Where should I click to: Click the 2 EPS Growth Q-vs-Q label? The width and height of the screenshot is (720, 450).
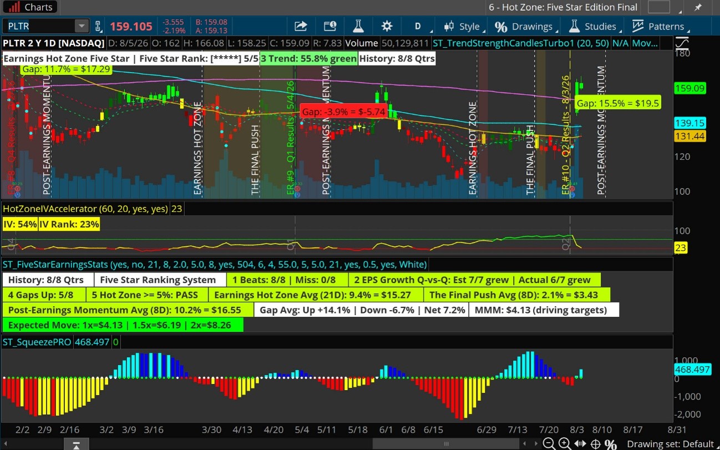tap(474, 280)
